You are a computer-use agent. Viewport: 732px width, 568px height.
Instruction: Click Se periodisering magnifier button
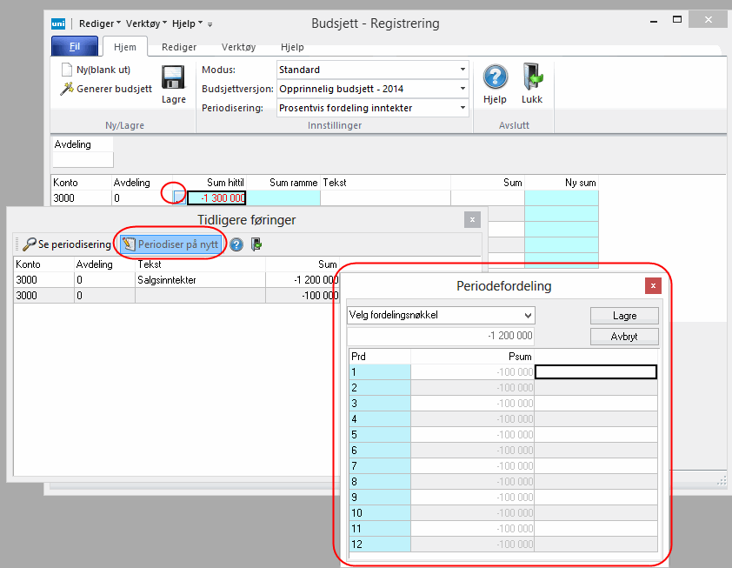pos(67,244)
